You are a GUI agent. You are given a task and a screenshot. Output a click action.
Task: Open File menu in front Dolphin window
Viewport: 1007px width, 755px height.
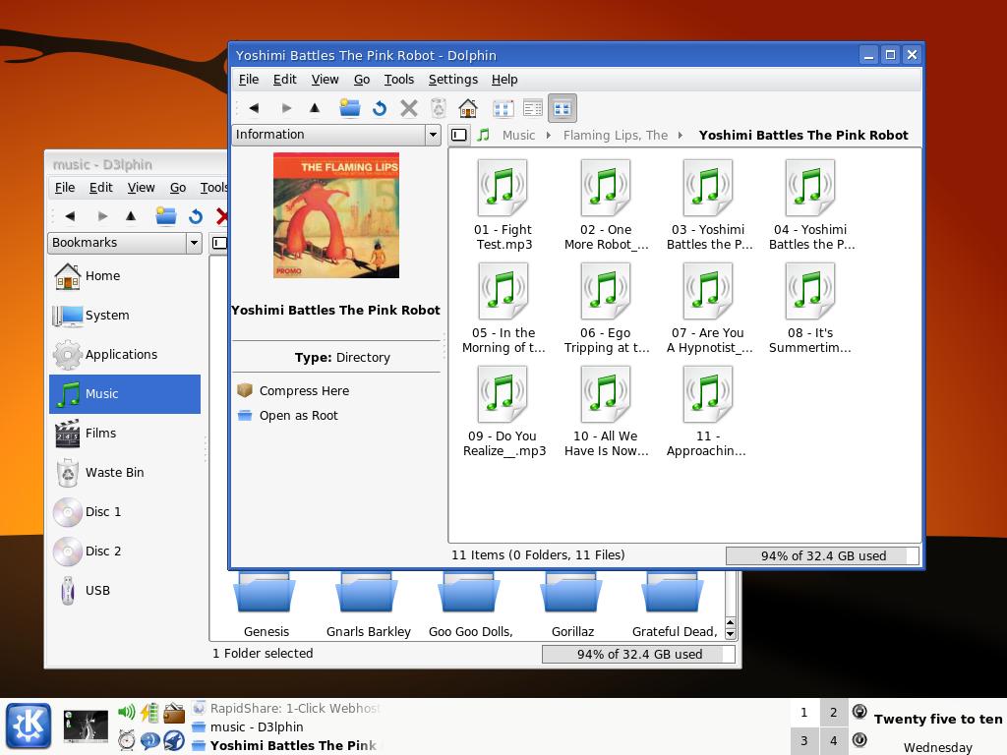tap(249, 80)
